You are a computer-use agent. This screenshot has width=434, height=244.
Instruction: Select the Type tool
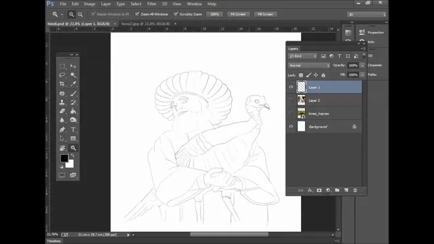73,129
